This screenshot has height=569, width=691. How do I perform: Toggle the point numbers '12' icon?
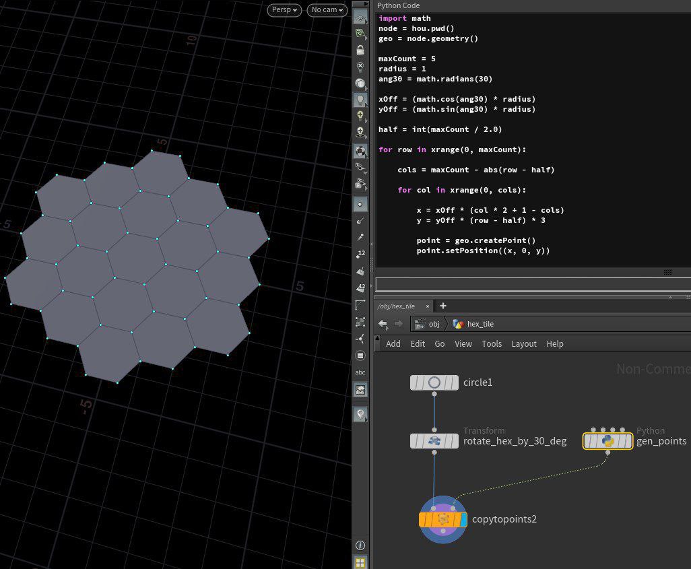tap(360, 254)
